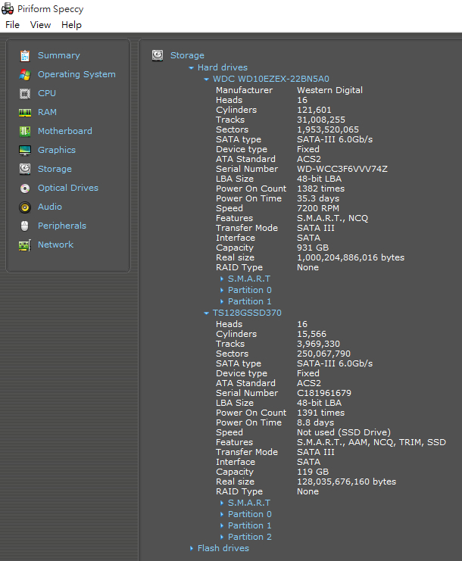The width and height of the screenshot is (462, 561).
Task: Open the Audio speaker icon
Action: click(x=25, y=207)
